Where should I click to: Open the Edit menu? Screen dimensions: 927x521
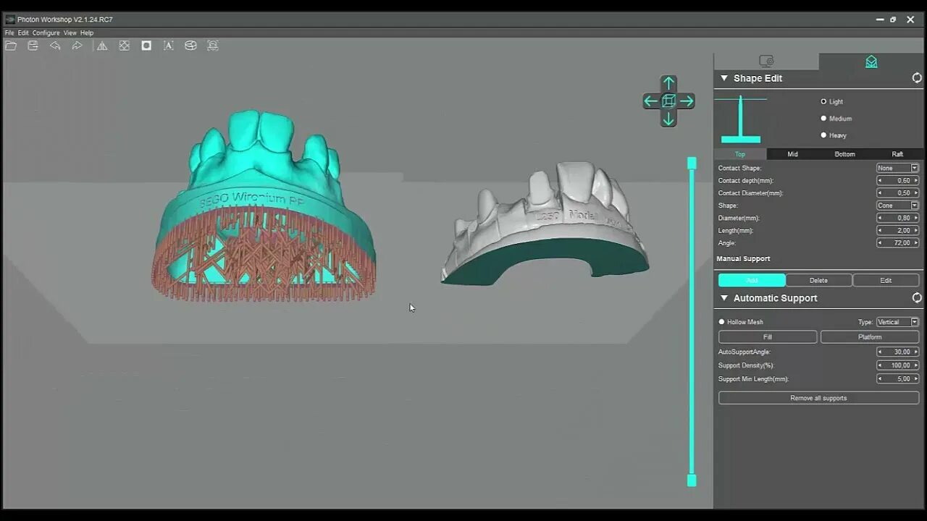(x=23, y=33)
